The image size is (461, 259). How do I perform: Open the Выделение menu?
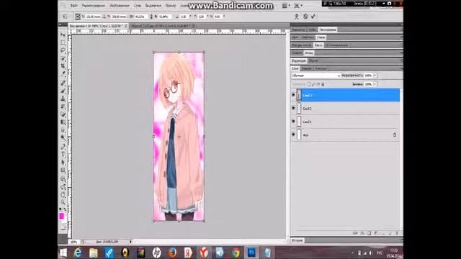click(x=153, y=6)
